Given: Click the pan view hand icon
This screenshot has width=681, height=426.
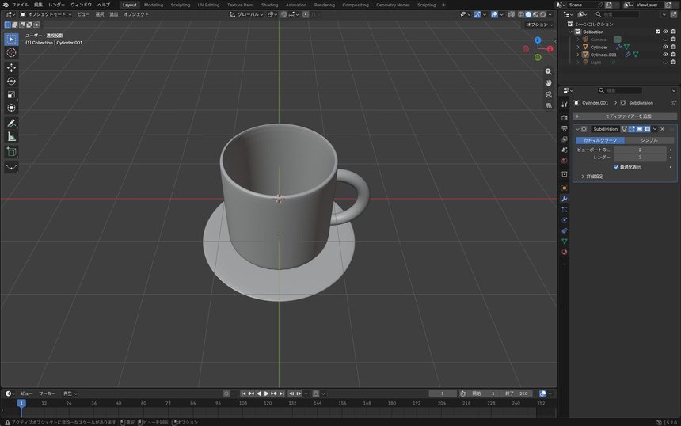Looking at the screenshot, I should point(549,83).
